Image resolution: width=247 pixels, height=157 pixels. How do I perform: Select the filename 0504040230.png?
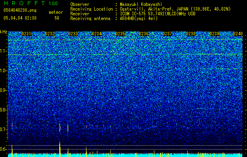tap(20, 10)
